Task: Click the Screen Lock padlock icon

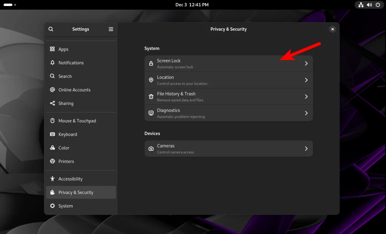Action: [151, 64]
